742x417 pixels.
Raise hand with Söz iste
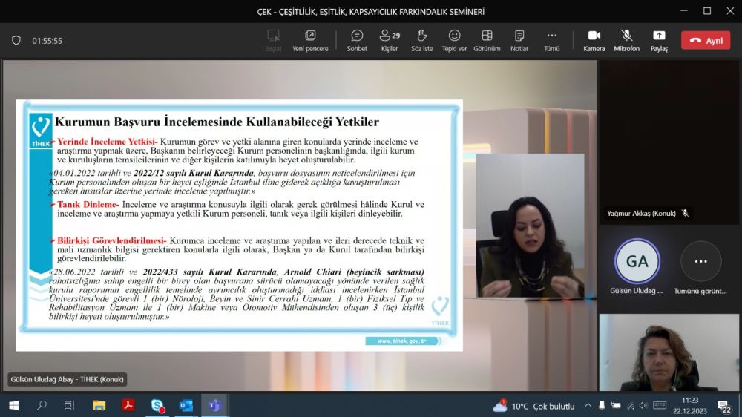[x=421, y=40]
